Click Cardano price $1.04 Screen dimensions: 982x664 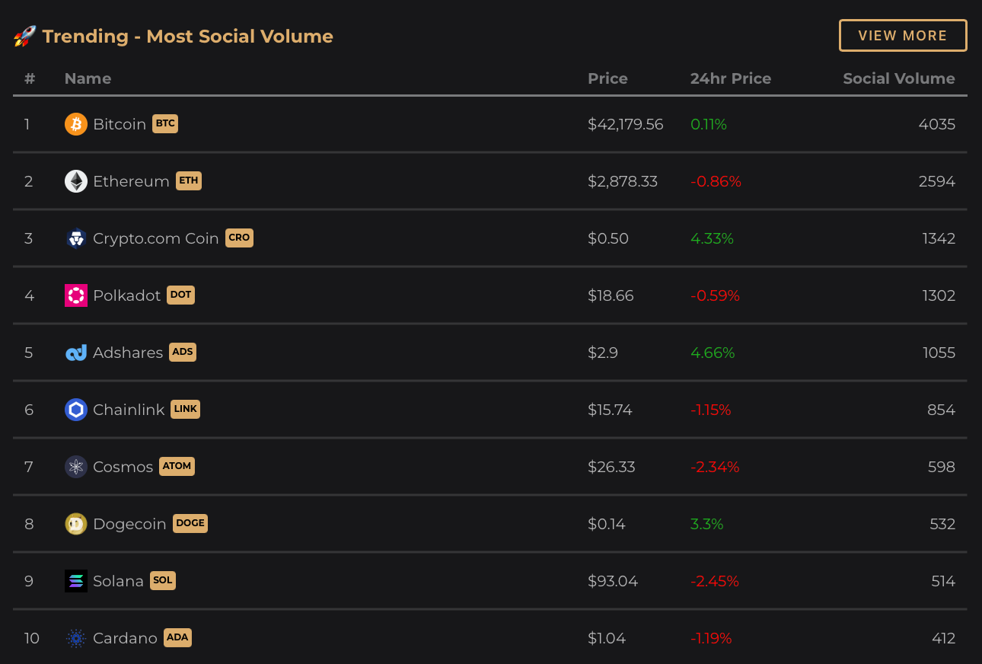coord(607,638)
